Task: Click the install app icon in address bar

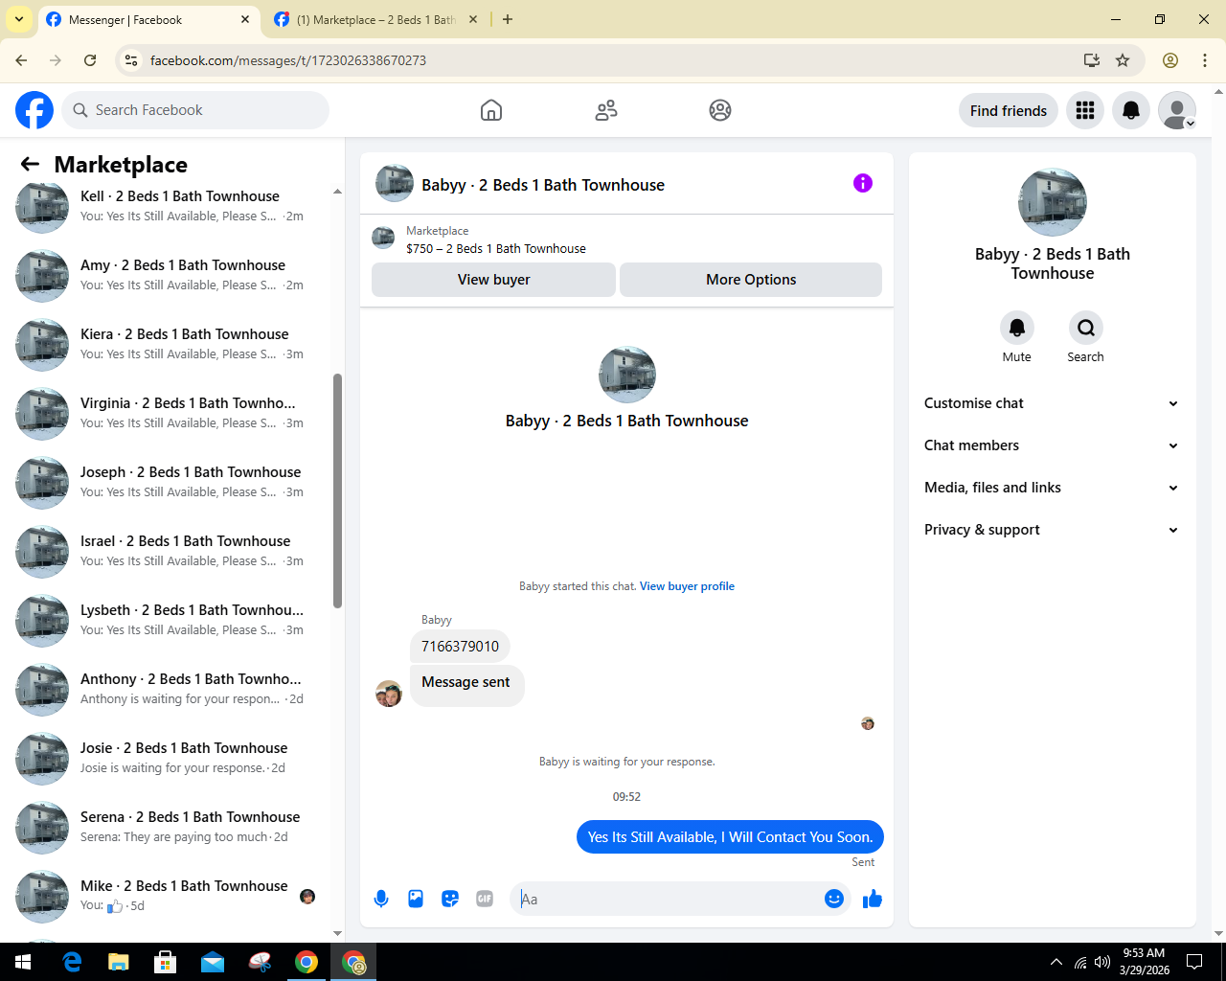Action: 1091,60
